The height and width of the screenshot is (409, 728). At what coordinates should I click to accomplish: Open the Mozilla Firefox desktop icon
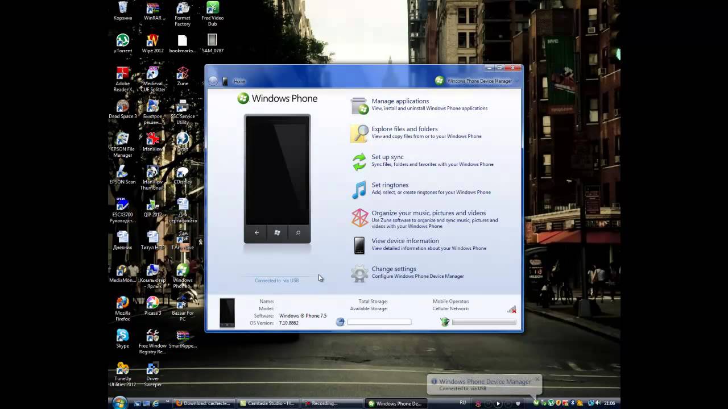pos(123,309)
